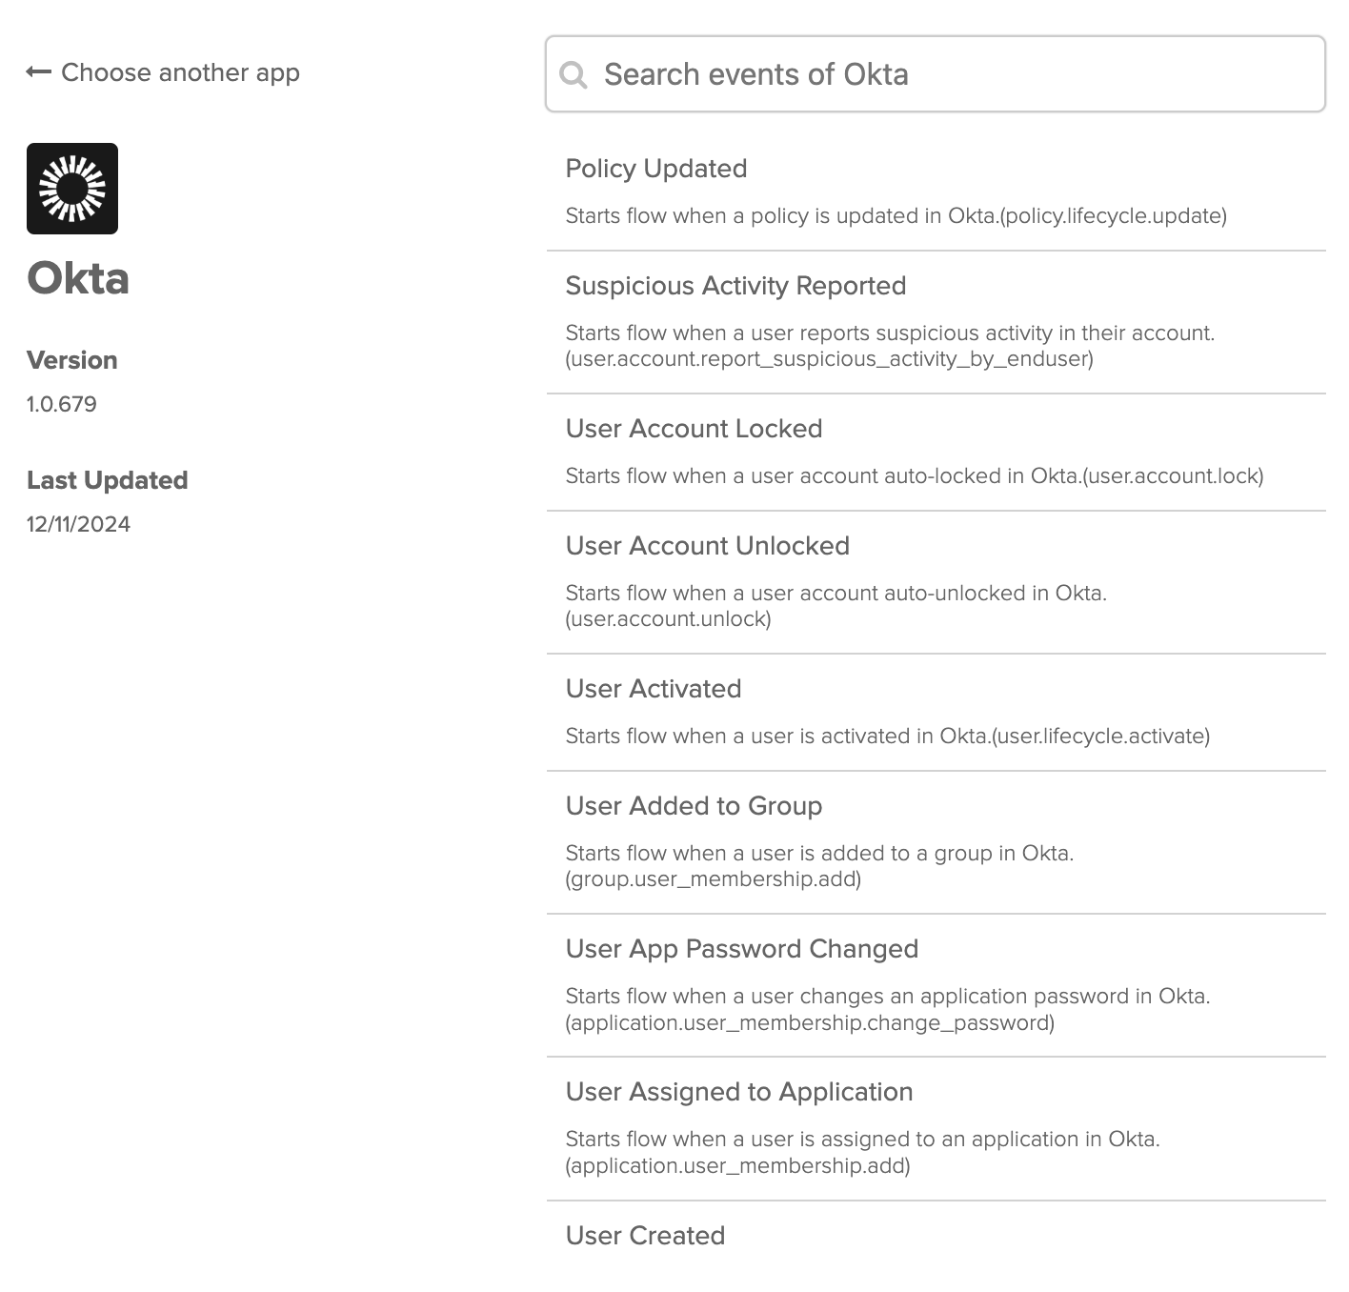Click the 'Last Updated' date text

(78, 523)
